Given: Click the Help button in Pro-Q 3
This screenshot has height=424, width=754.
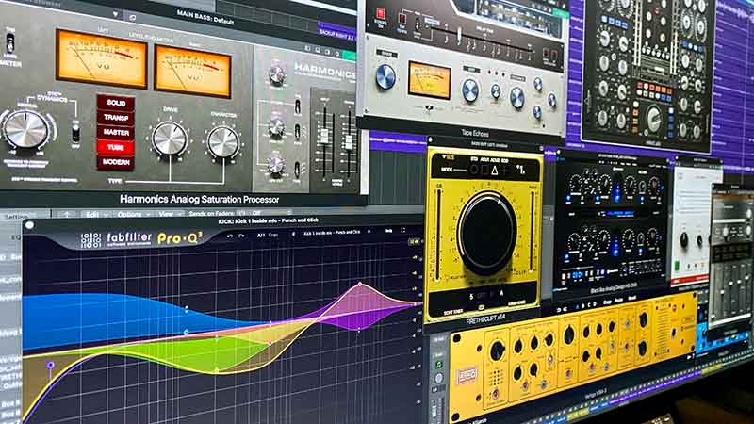Looking at the screenshot, I should [x=388, y=231].
